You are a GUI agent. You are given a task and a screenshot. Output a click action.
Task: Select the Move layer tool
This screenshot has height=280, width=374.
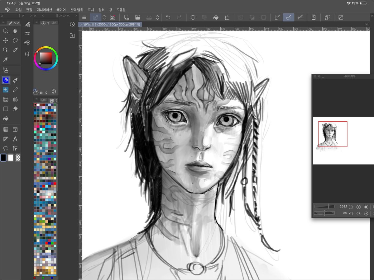(6, 40)
